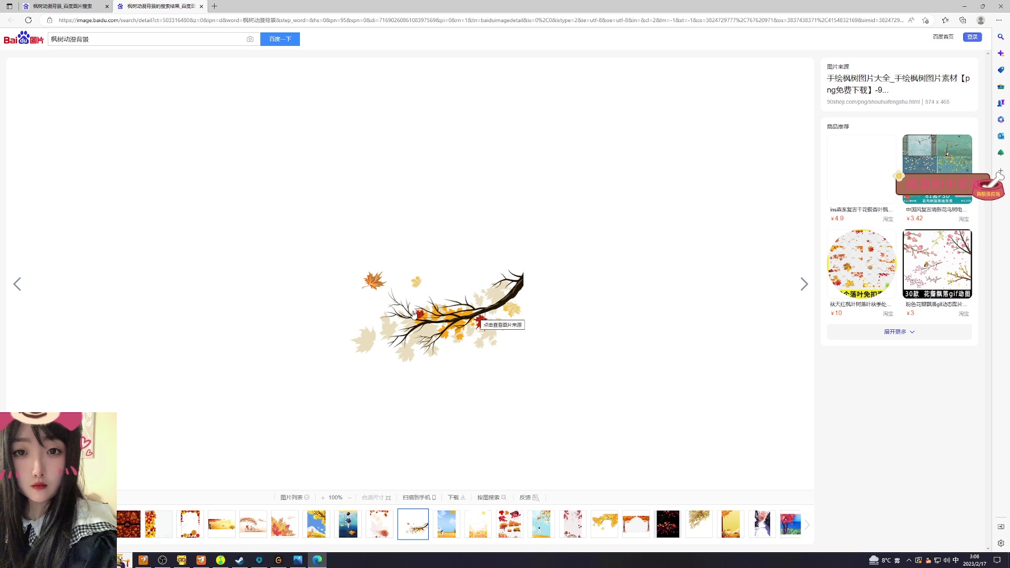Image resolution: width=1010 pixels, height=568 pixels.
Task: Open the notification center
Action: (x=996, y=560)
